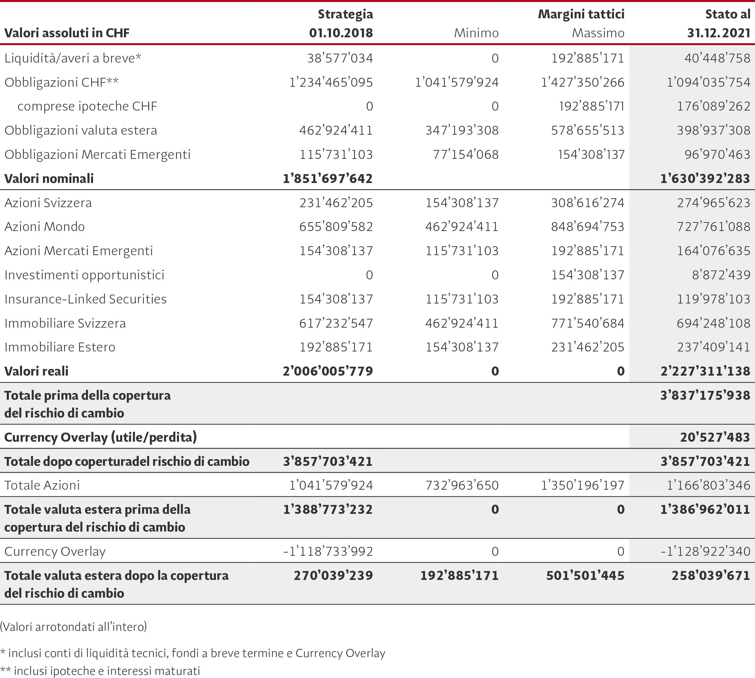Select the value 119'978'103
The height and width of the screenshot is (678, 755).
(x=714, y=299)
